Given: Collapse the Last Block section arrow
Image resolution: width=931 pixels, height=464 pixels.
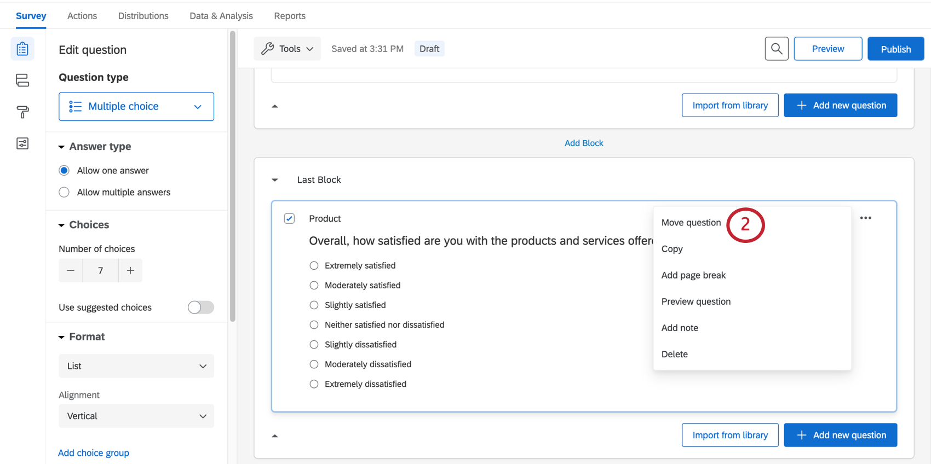Looking at the screenshot, I should coord(275,180).
